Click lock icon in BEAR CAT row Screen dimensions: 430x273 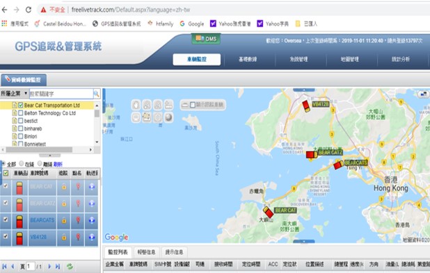[64, 187]
